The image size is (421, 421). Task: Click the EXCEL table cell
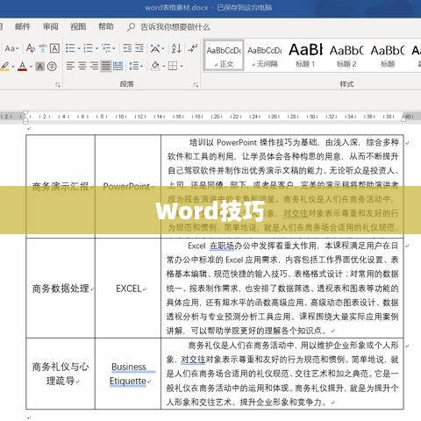(128, 289)
